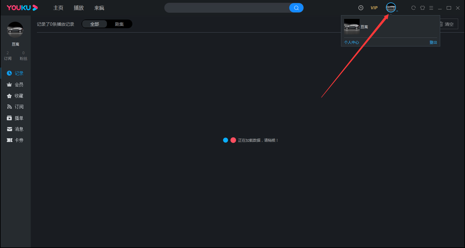Open the skin (shirt) icon
The width and height of the screenshot is (465, 248).
pos(422,8)
